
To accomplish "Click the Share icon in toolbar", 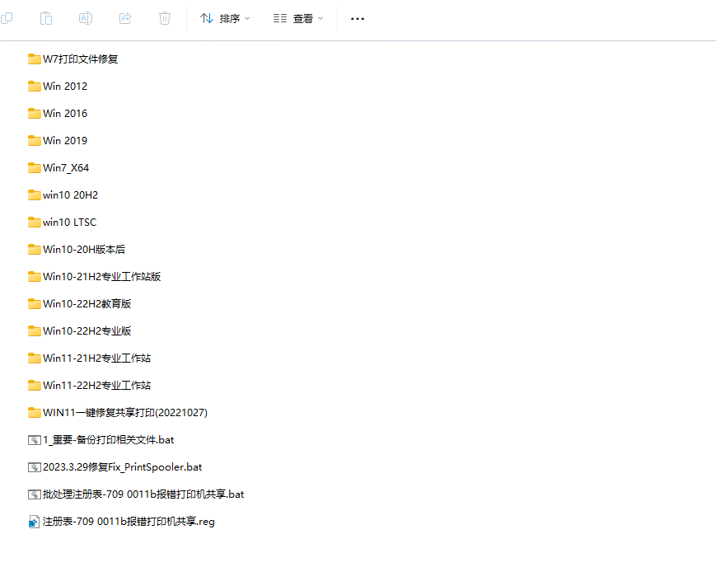I will [125, 18].
